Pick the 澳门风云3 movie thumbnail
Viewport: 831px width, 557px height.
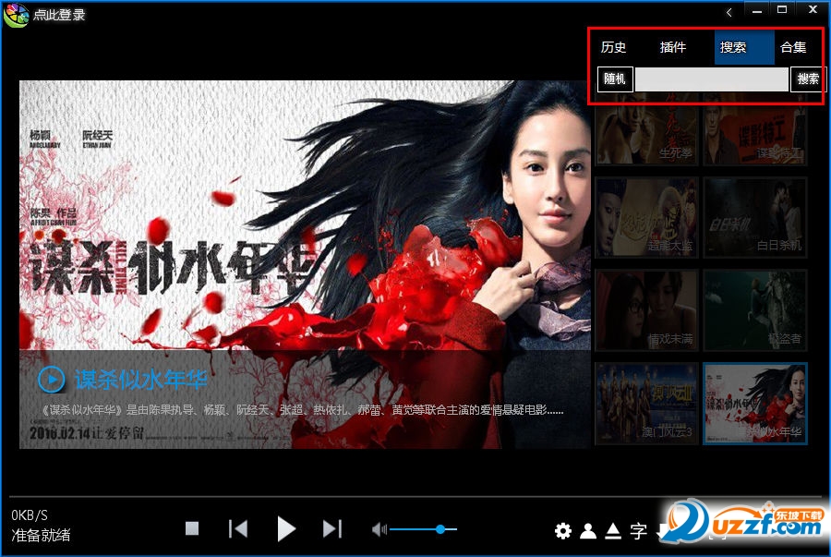click(x=646, y=404)
